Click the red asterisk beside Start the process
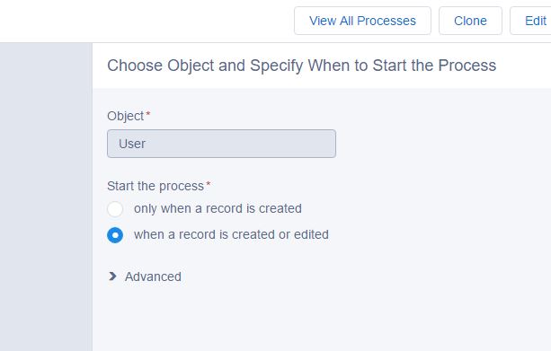 (x=208, y=184)
